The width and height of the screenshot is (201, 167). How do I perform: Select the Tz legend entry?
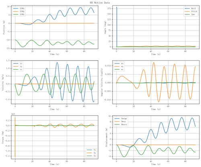91,156
